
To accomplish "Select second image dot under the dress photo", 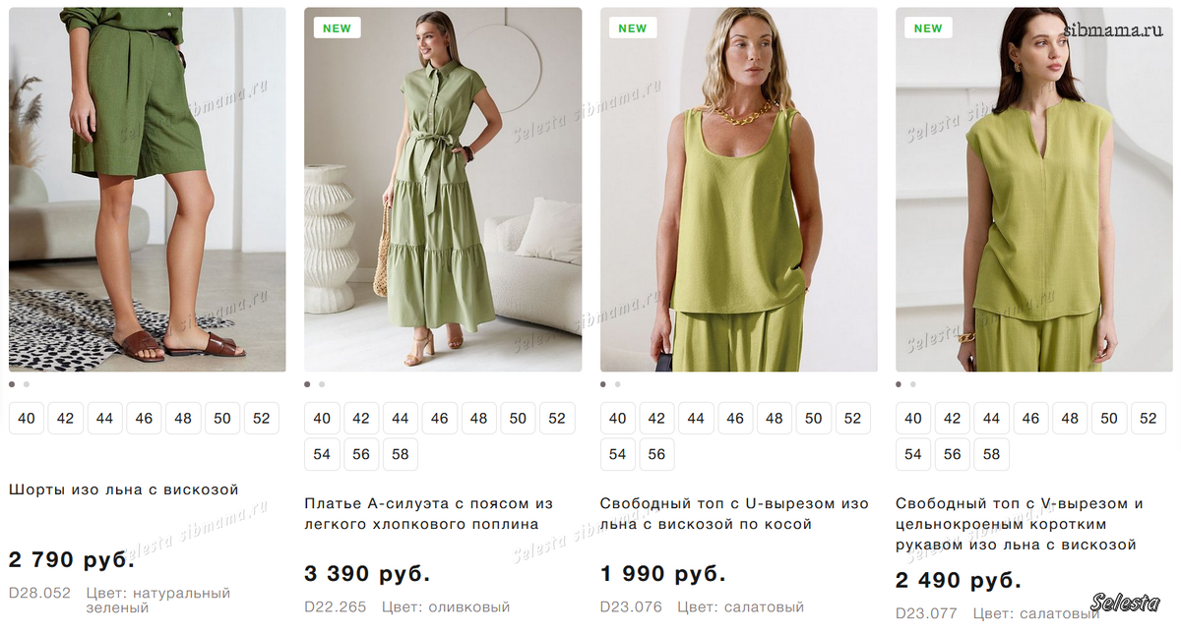I will pos(322,384).
